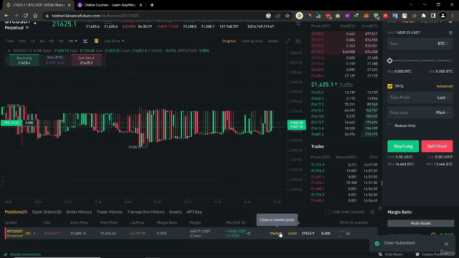Viewport: 459px width, 258px height.
Task: Select the 1H chart interval
Action: (33, 42)
